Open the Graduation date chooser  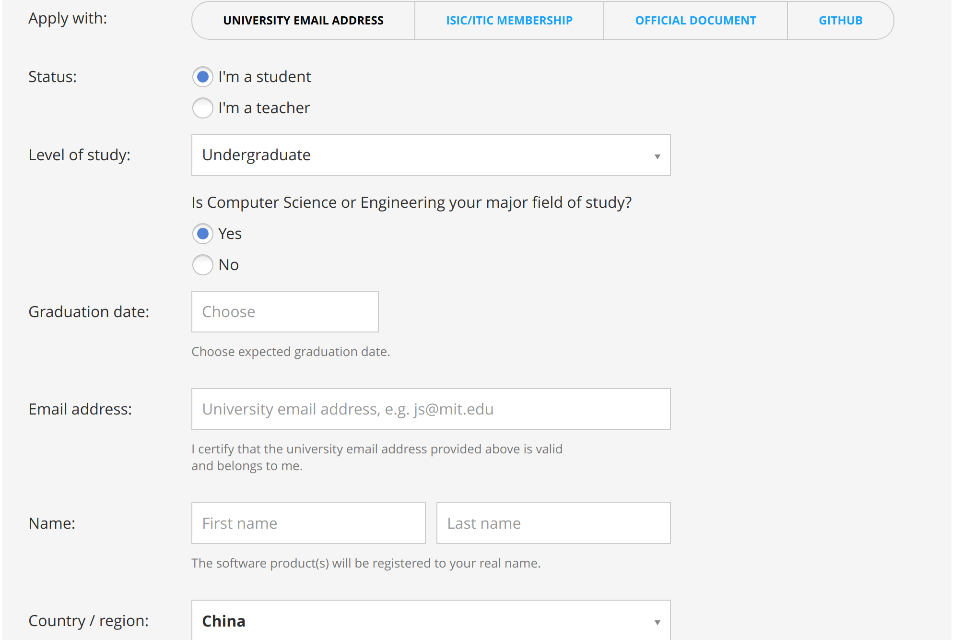point(285,312)
